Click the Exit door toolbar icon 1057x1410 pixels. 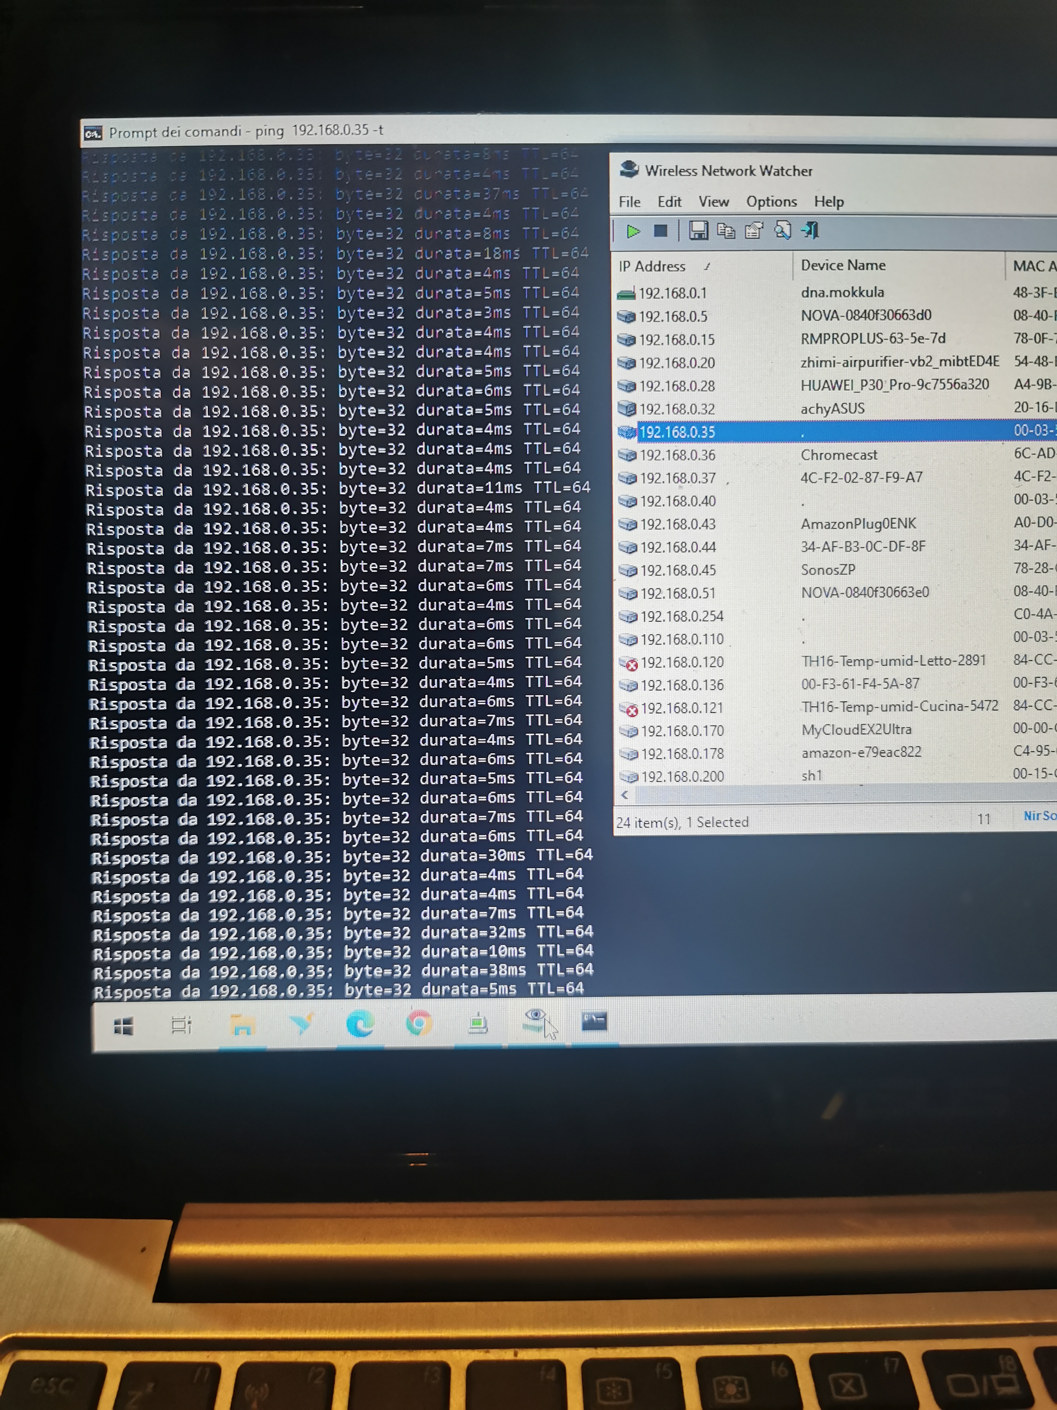[x=811, y=230]
